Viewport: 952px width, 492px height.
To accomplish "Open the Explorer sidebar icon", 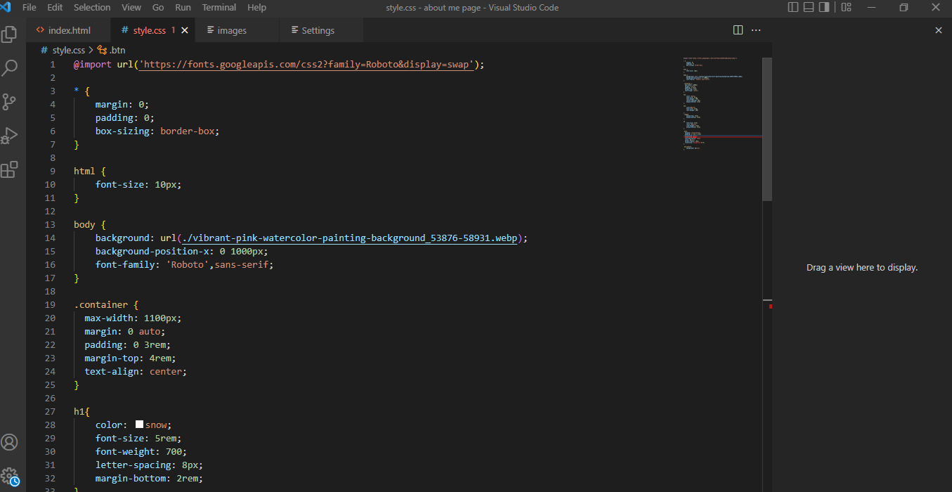I will (10, 33).
